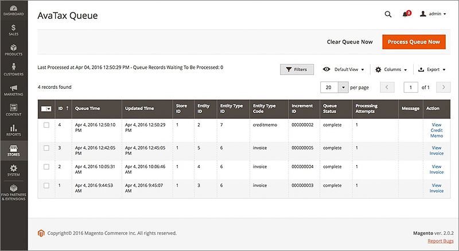
Task: Open Find Partners & Extensions icon
Action: (13, 193)
